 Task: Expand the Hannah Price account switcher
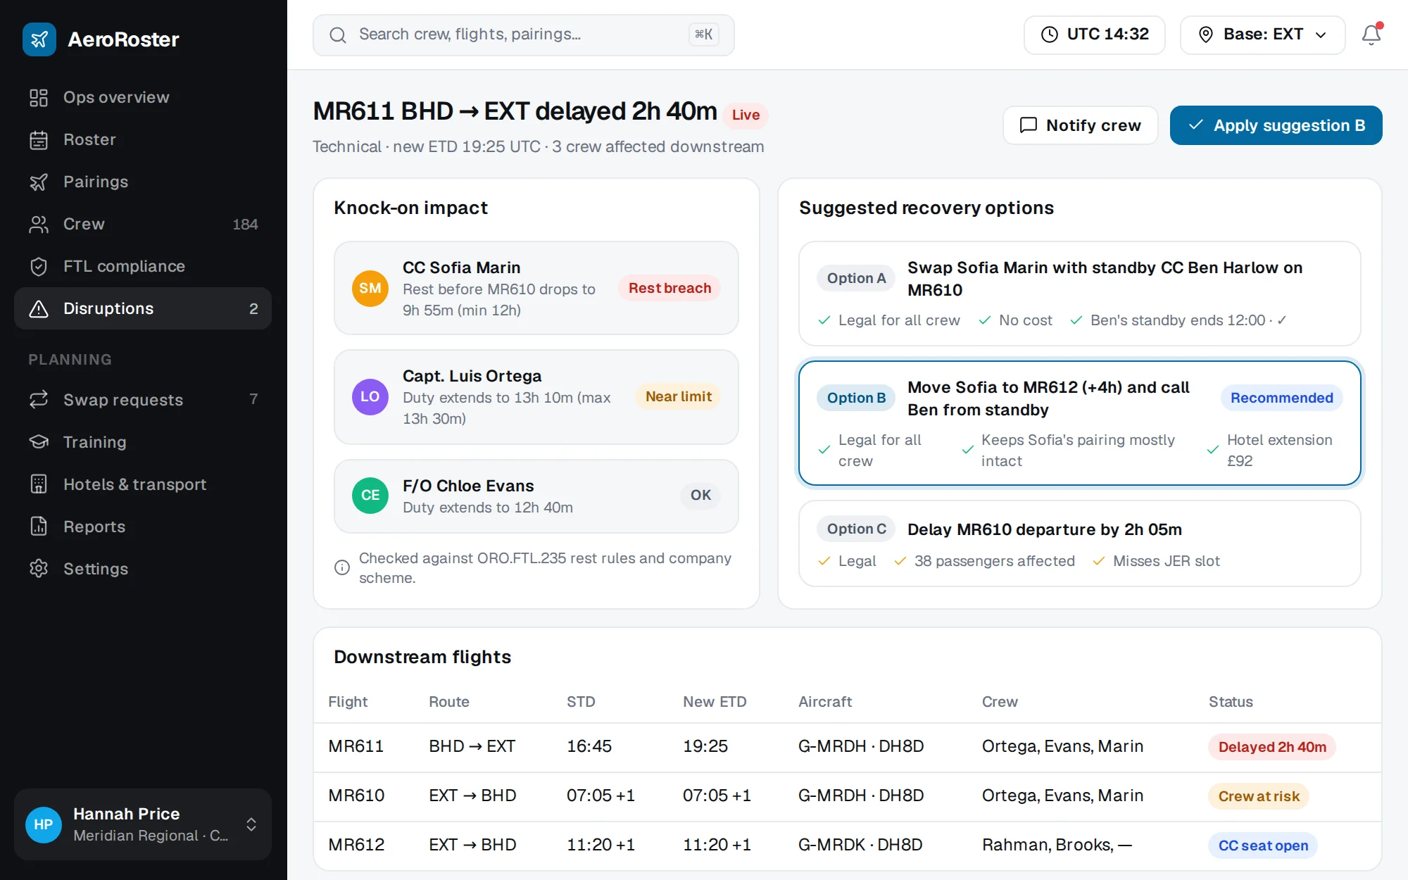(143, 824)
